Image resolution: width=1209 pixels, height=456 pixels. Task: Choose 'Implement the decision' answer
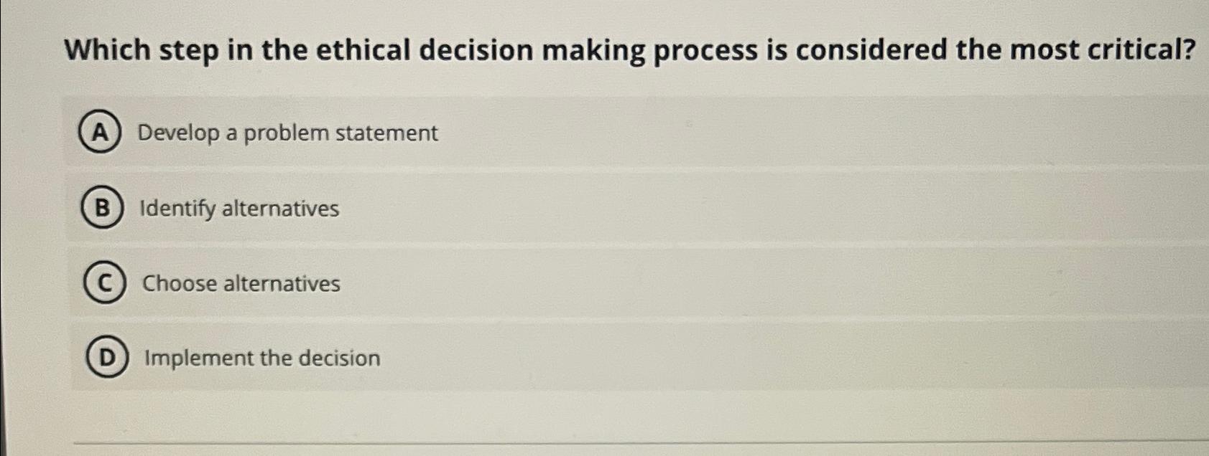[x=261, y=358]
